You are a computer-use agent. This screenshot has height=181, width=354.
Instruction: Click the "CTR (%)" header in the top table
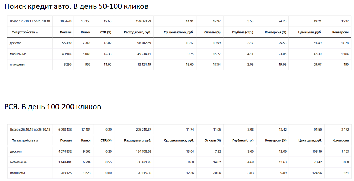(105, 32)
